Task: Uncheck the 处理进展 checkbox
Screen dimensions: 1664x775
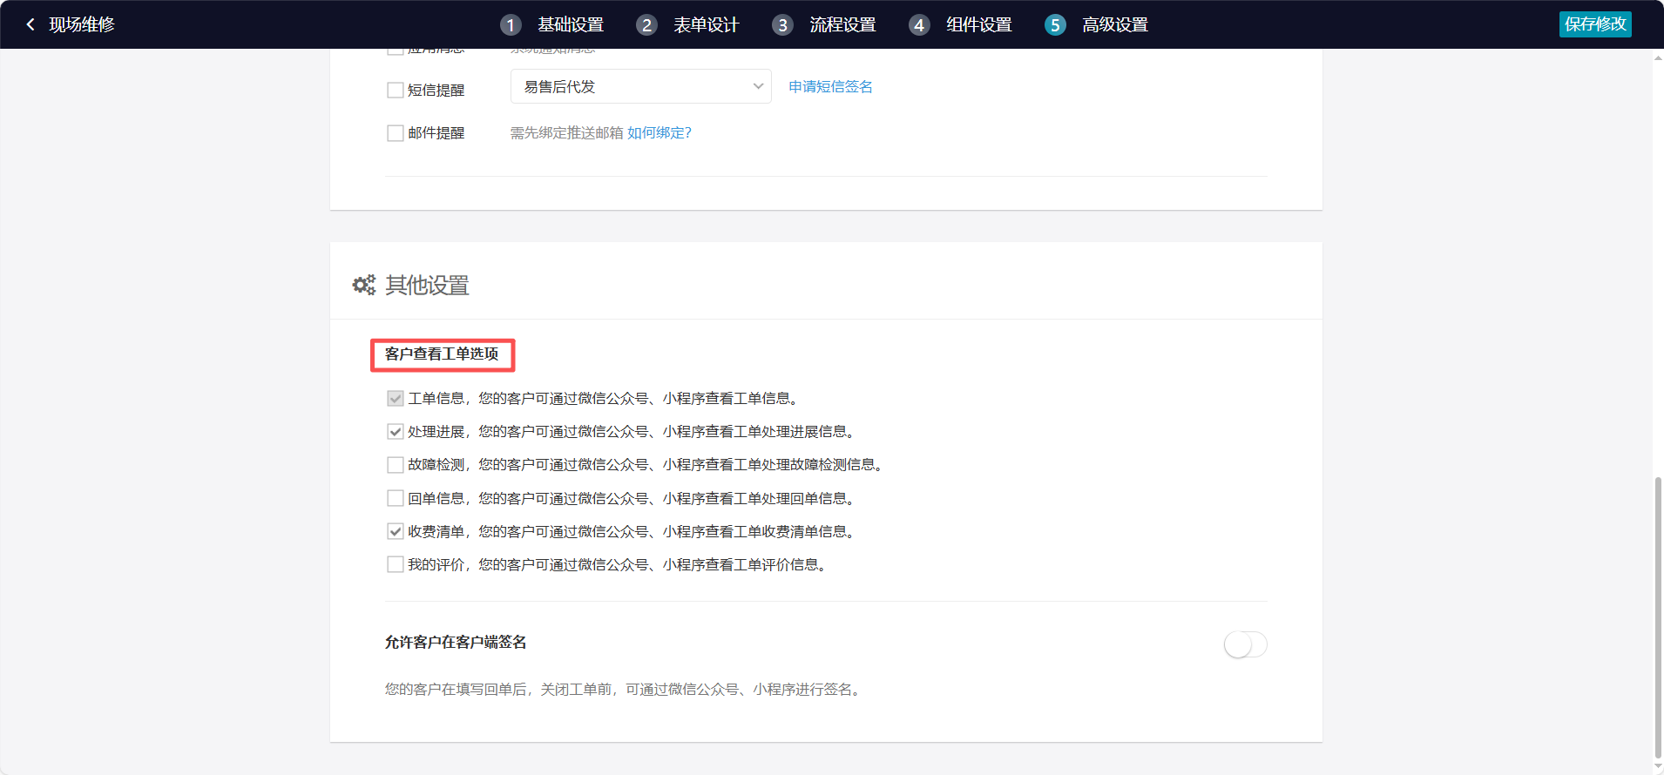Action: [x=396, y=432]
